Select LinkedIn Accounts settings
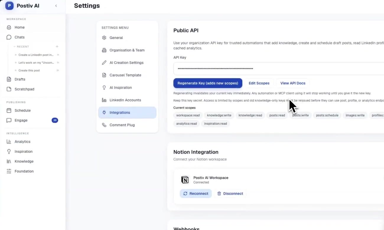 127,100
